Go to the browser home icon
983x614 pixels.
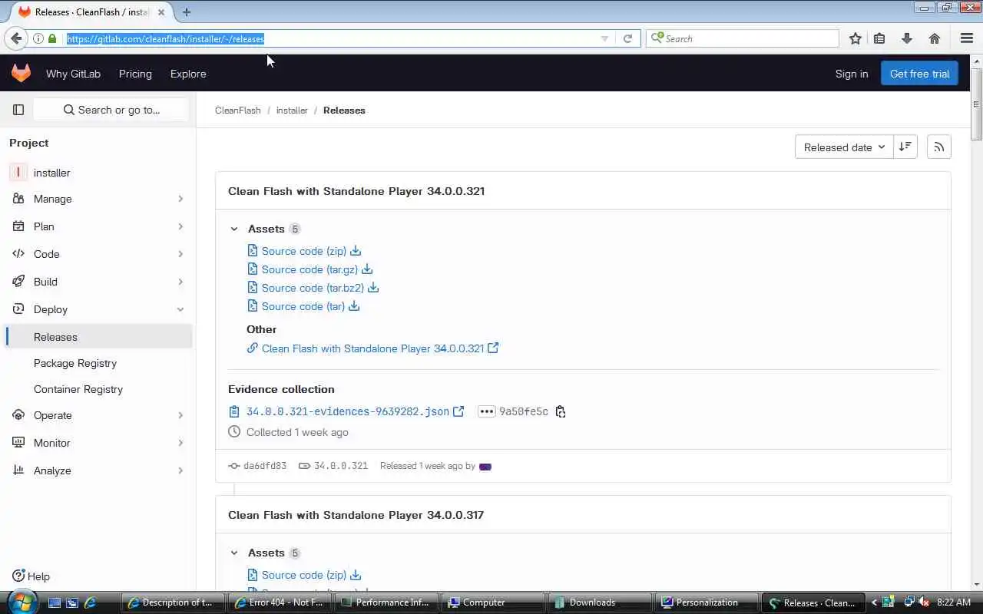(x=935, y=38)
